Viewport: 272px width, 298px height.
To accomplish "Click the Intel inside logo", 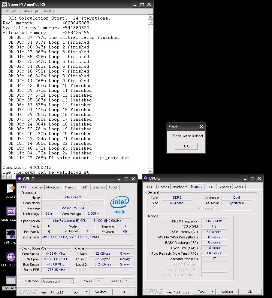I will pos(119,205).
